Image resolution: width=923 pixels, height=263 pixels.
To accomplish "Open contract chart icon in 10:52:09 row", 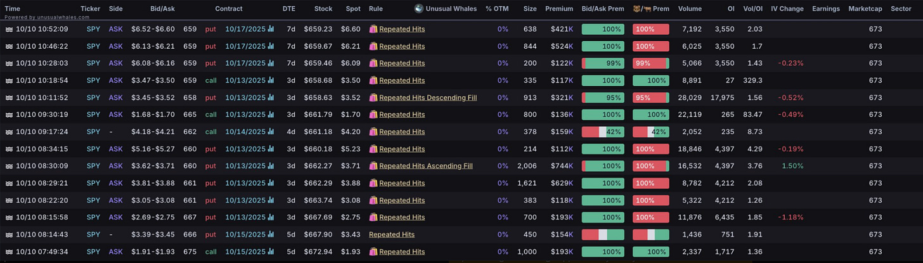I will click(x=271, y=29).
